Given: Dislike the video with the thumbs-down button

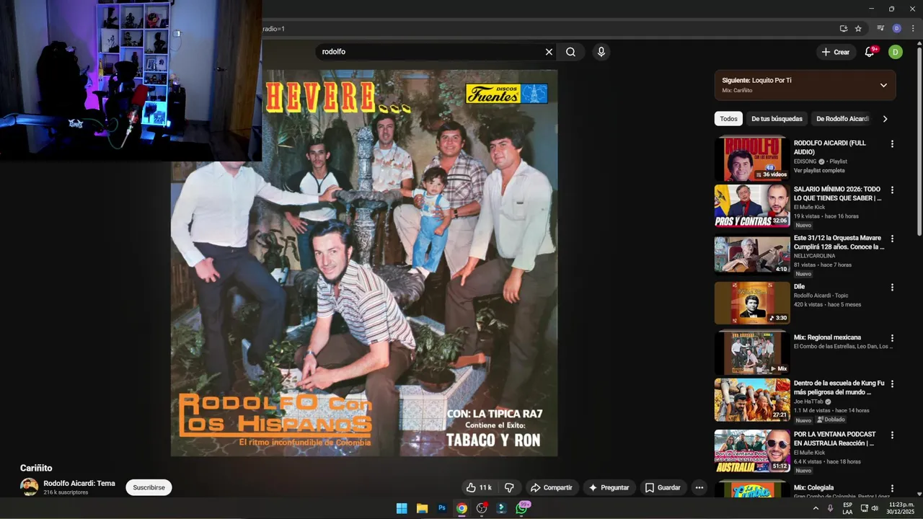Looking at the screenshot, I should [x=509, y=488].
